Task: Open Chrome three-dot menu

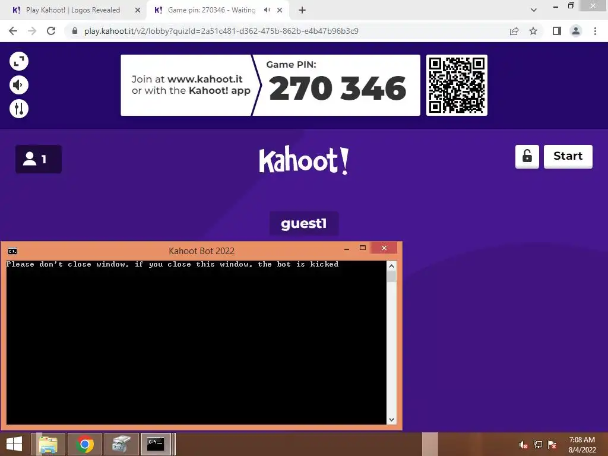Action: click(x=595, y=31)
